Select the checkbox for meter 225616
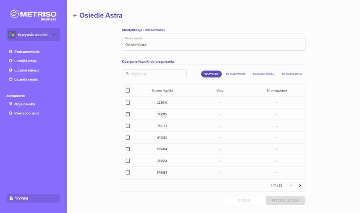Viewport: 361px width, 213px height. (128, 102)
